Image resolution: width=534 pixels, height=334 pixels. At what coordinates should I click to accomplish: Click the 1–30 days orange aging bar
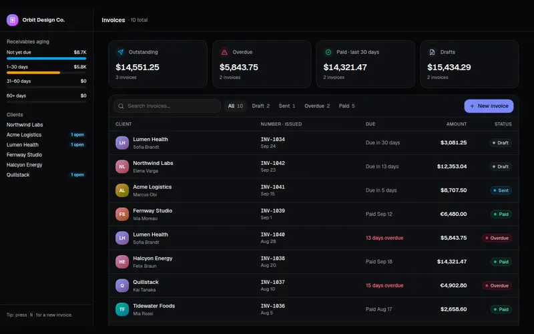(x=33, y=73)
